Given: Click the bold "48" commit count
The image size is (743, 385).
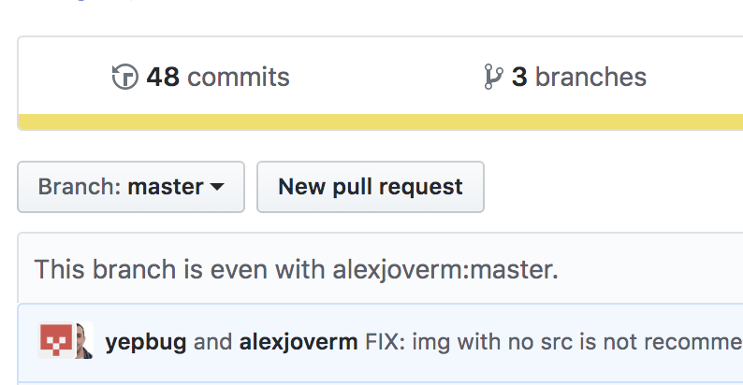Looking at the screenshot, I should pos(163,77).
